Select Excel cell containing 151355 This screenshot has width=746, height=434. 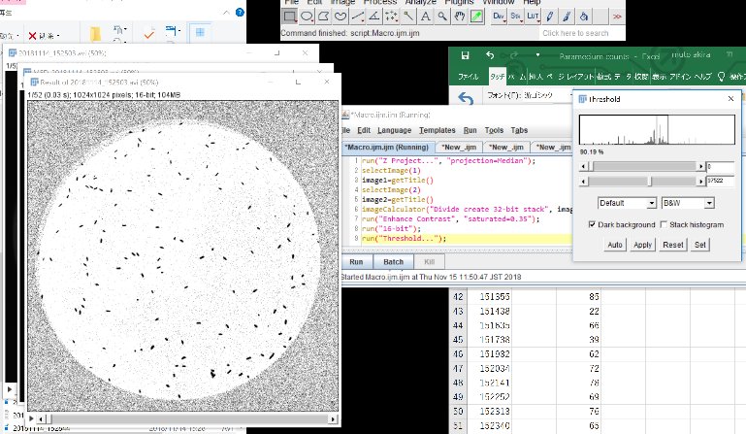click(x=490, y=296)
